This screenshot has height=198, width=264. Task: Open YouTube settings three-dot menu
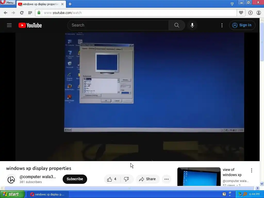tap(222, 25)
